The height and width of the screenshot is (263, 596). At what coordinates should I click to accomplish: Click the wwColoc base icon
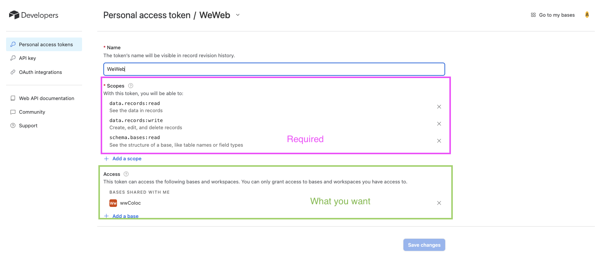coord(113,203)
